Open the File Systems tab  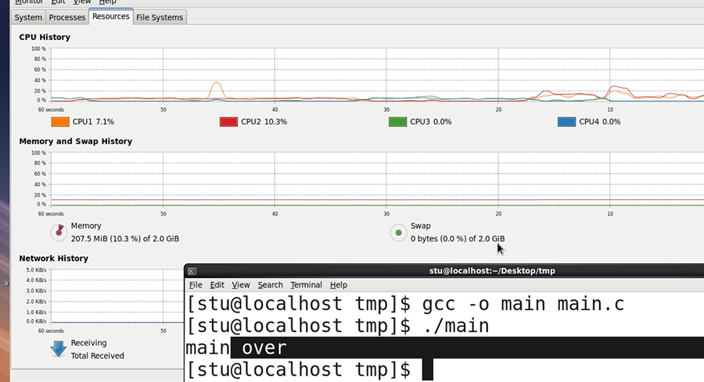point(160,17)
